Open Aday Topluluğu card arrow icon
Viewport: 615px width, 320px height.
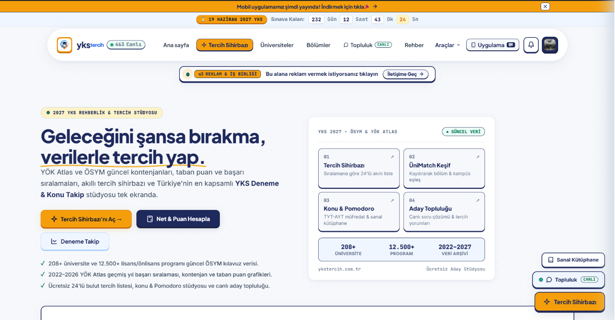(x=478, y=201)
